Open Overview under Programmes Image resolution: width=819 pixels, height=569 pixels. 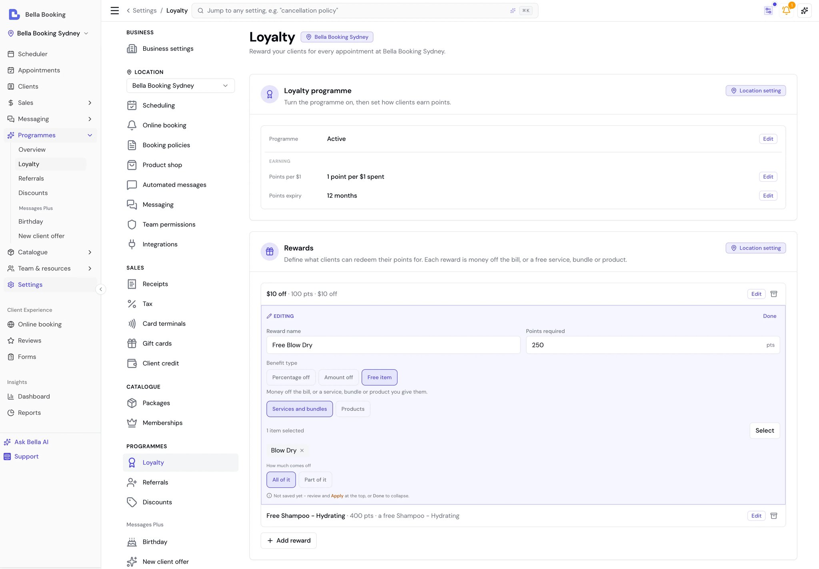(32, 150)
